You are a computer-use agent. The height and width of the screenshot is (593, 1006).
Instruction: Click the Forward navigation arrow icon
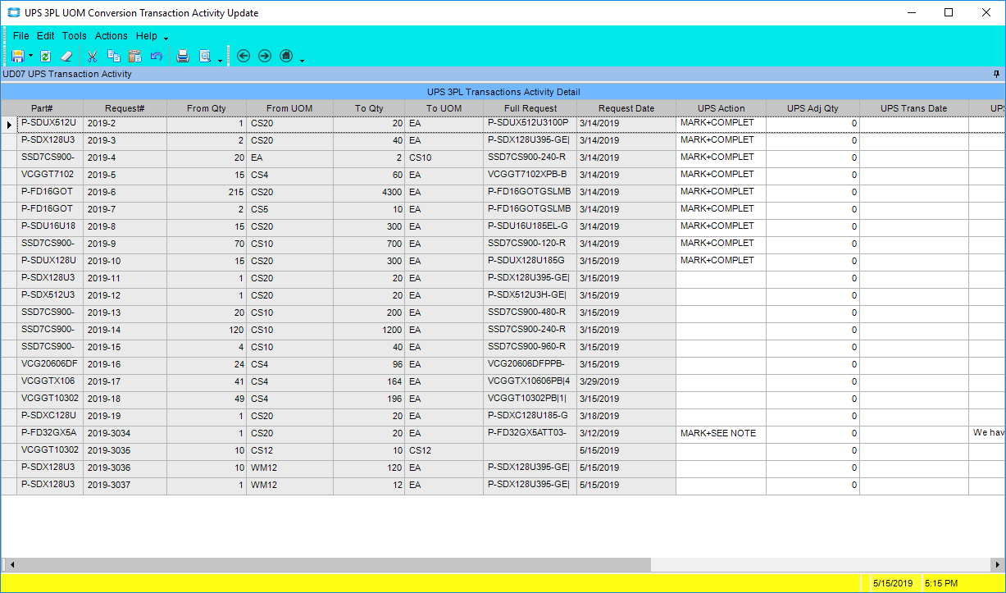(264, 56)
